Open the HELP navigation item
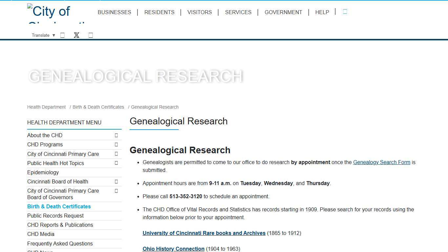The image size is (448, 252). click(322, 12)
